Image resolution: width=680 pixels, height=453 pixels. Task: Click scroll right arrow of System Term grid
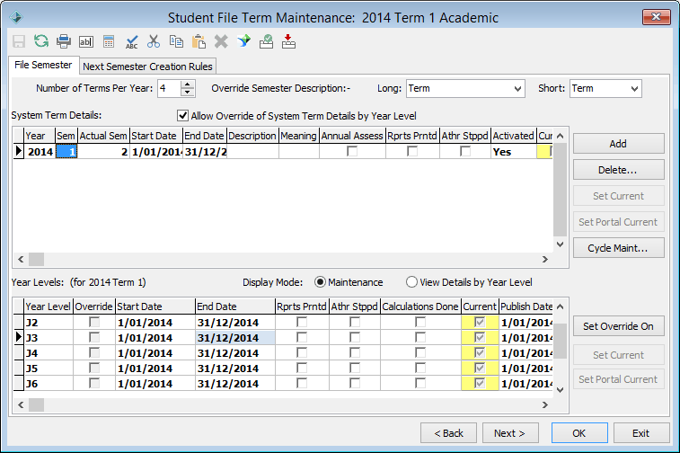[545, 260]
